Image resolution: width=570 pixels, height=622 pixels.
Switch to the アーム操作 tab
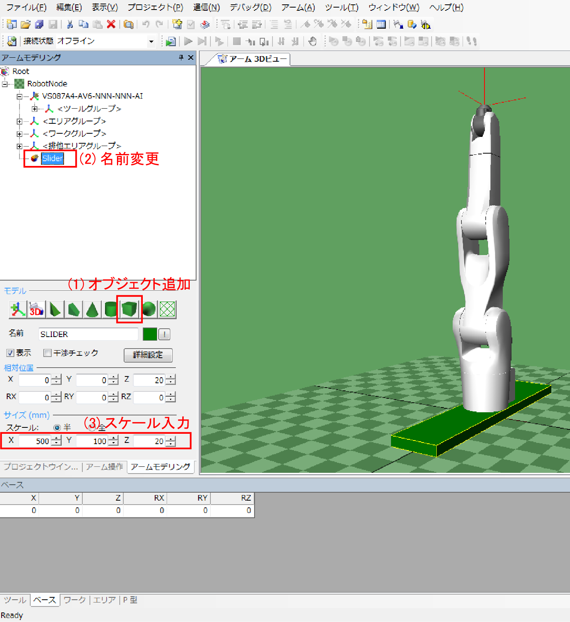coord(104,466)
